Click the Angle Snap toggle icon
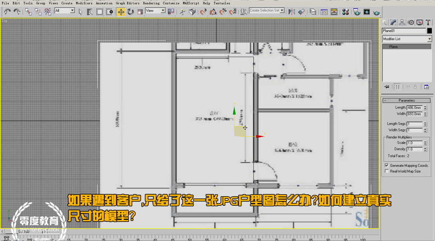The width and height of the screenshot is (435, 241). [x=213, y=12]
